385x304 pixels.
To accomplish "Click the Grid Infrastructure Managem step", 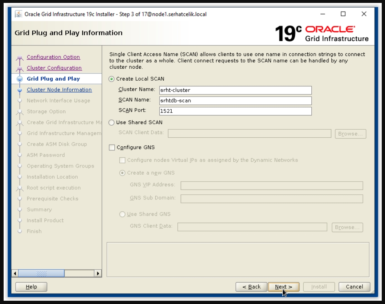I will [x=64, y=133].
